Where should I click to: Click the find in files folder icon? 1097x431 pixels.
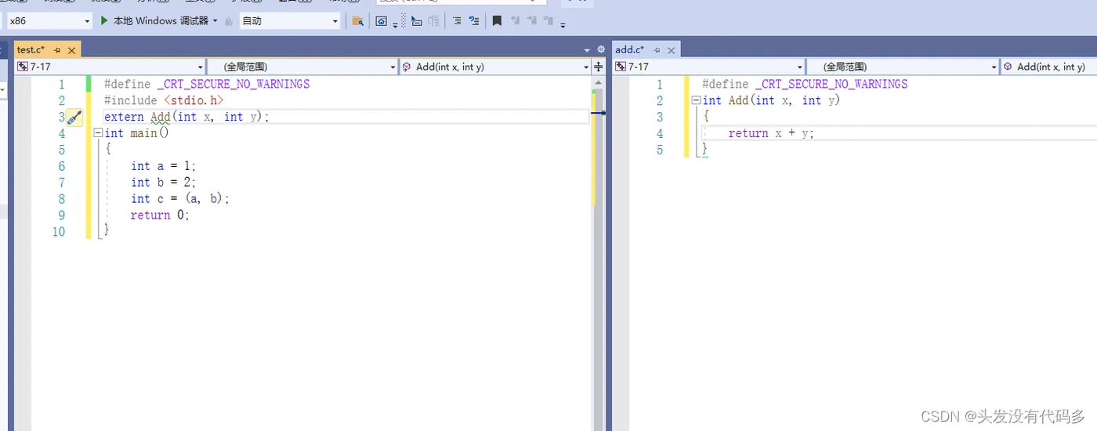(357, 21)
